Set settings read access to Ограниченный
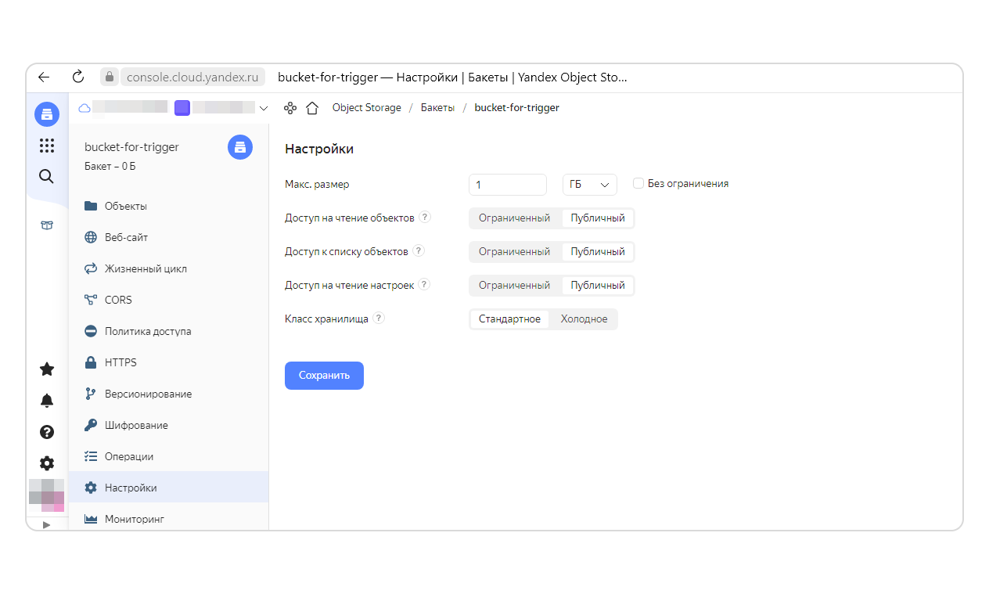Image resolution: width=989 pixels, height=594 pixels. tap(515, 286)
